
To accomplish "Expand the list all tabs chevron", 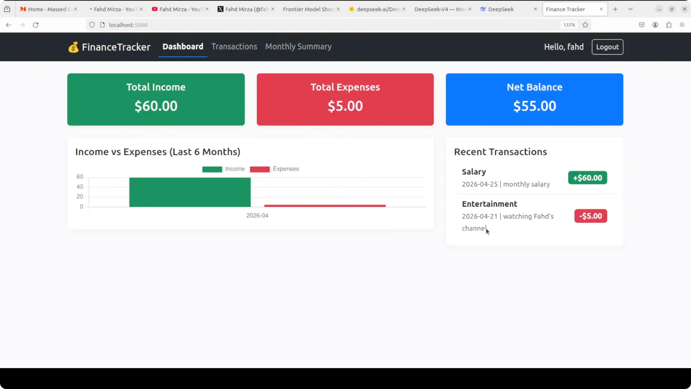I will pyautogui.click(x=631, y=9).
